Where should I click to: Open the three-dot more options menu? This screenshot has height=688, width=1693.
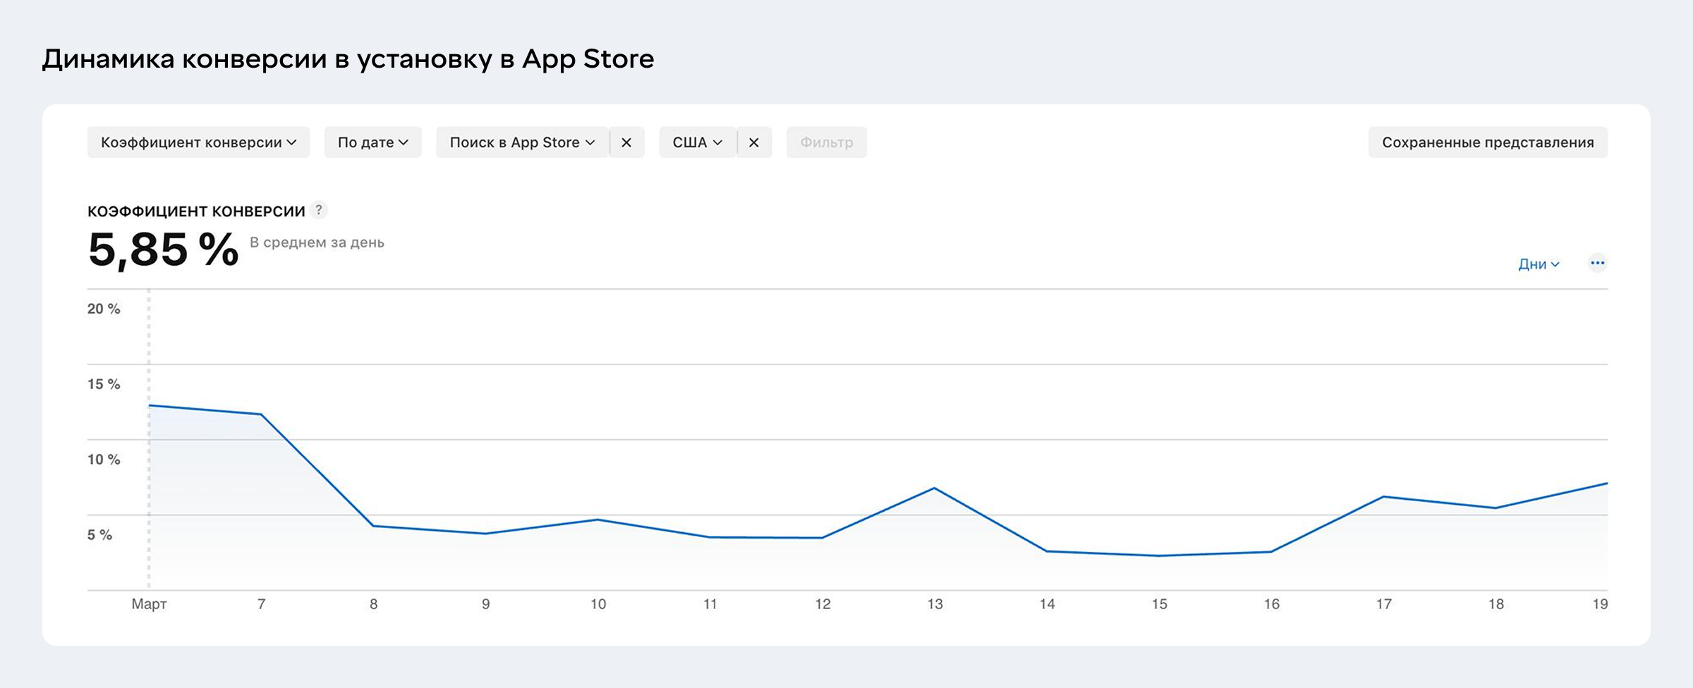click(1597, 264)
